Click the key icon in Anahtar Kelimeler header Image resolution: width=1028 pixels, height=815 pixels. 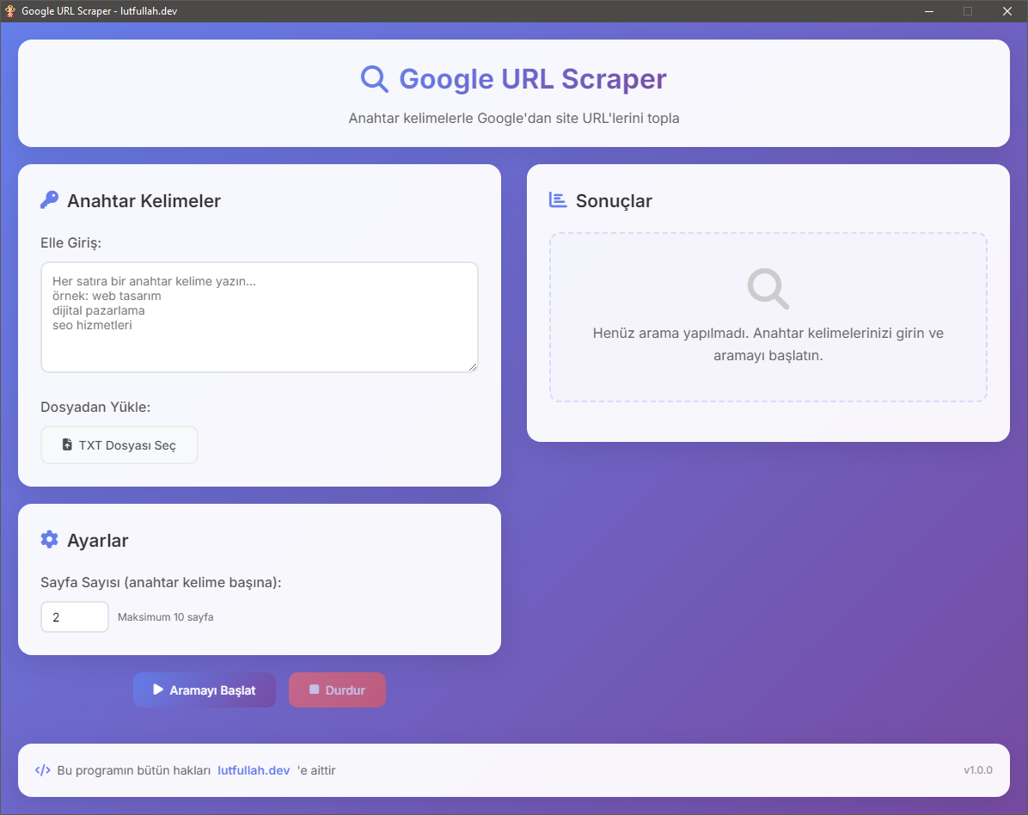tap(49, 199)
